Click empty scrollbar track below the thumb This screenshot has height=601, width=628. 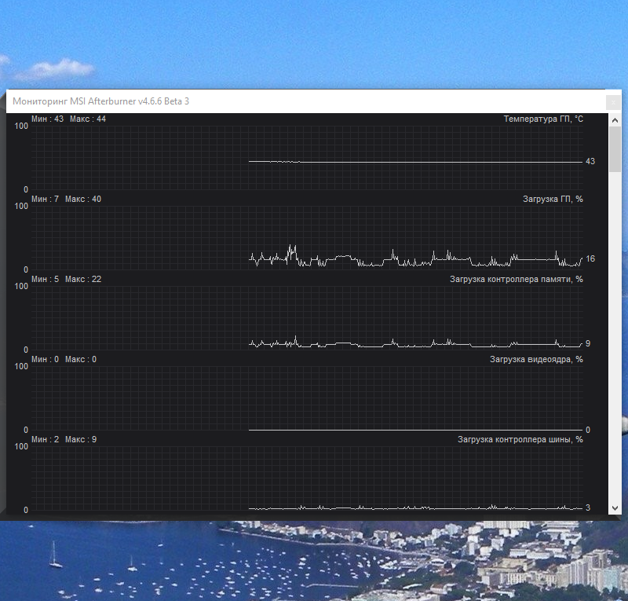(615, 337)
